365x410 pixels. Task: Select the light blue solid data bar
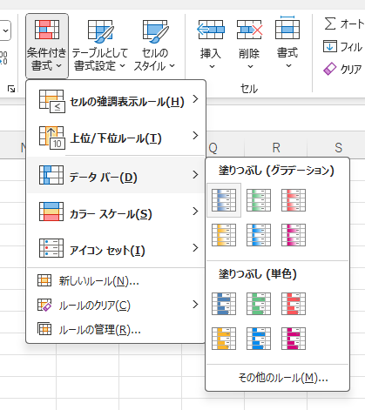(x=259, y=339)
